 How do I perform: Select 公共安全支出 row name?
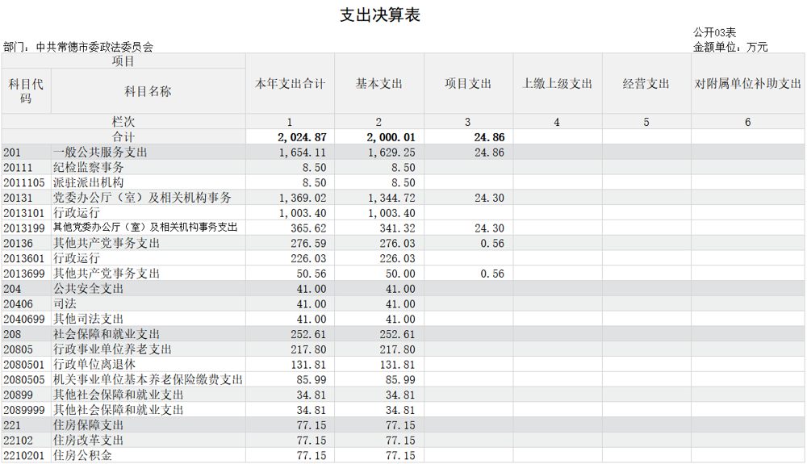click(89, 289)
